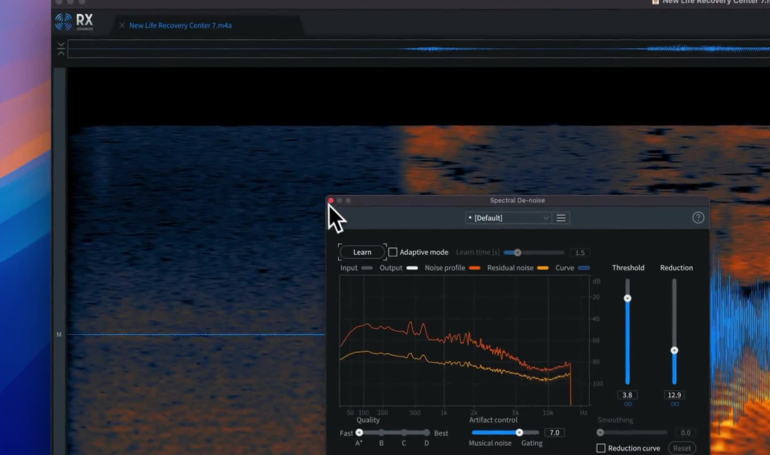The width and height of the screenshot is (770, 455).
Task: Click the noise profile spectrum graph
Action: coord(464,340)
